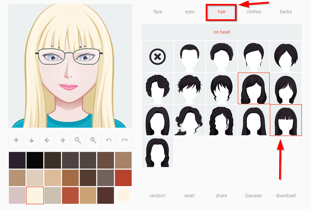The image size is (311, 209).
Task: Select the move-up arrow tool
Action: point(16,140)
